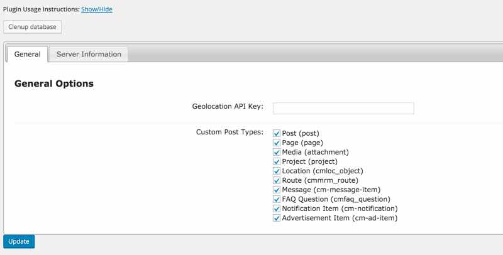Disable the Notification Item (cm-notification) checkbox
Viewport: 503px width, 255px height.
pyautogui.click(x=277, y=209)
